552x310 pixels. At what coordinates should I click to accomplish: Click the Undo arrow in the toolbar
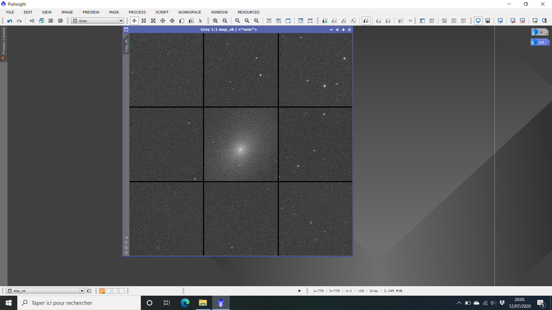9,21
